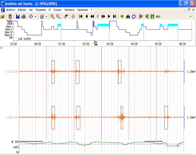Image resolution: width=196 pixels, height=155 pixels.
Task: Select first marked leg movement box on LLG channel
Action: click(x=53, y=72)
